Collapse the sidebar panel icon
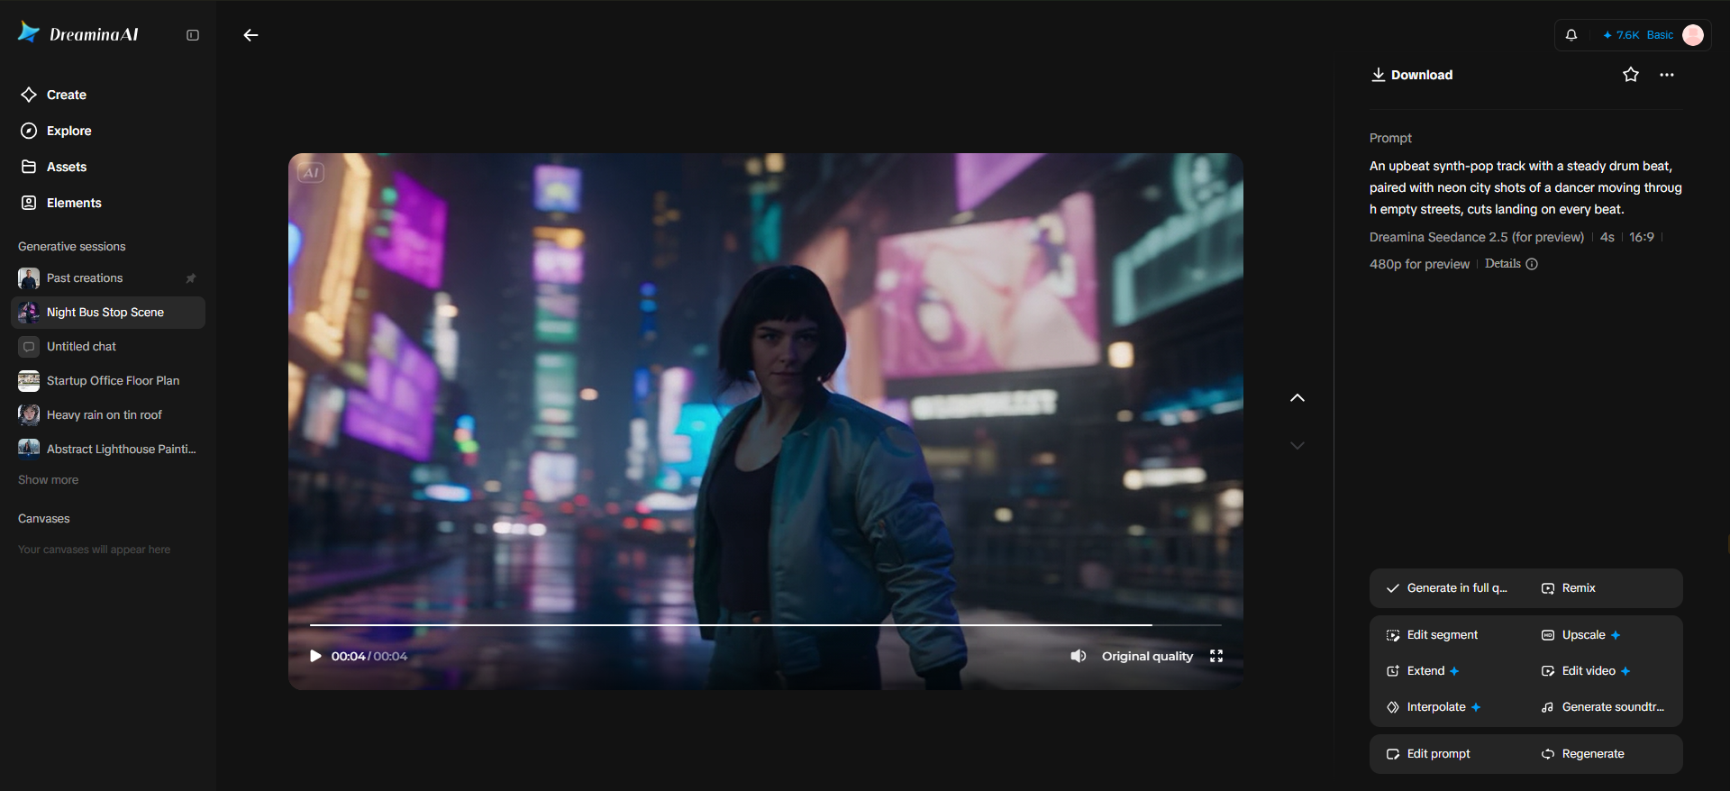The width and height of the screenshot is (1730, 791). [x=193, y=35]
